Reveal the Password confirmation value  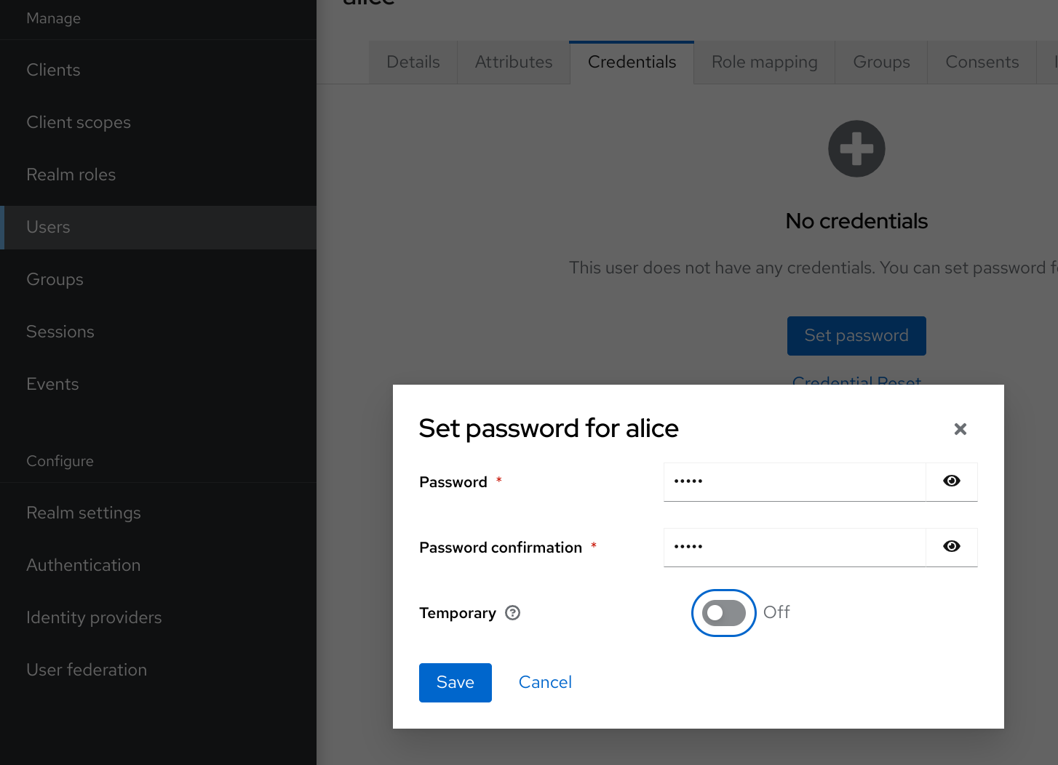[x=951, y=547]
